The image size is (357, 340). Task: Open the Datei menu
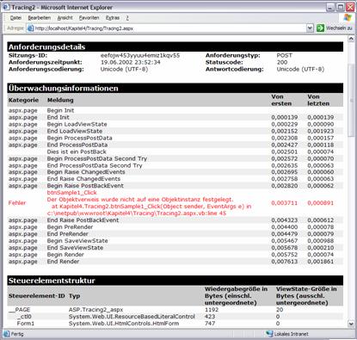tap(15, 18)
